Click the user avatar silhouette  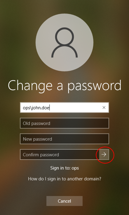[x=64, y=42]
